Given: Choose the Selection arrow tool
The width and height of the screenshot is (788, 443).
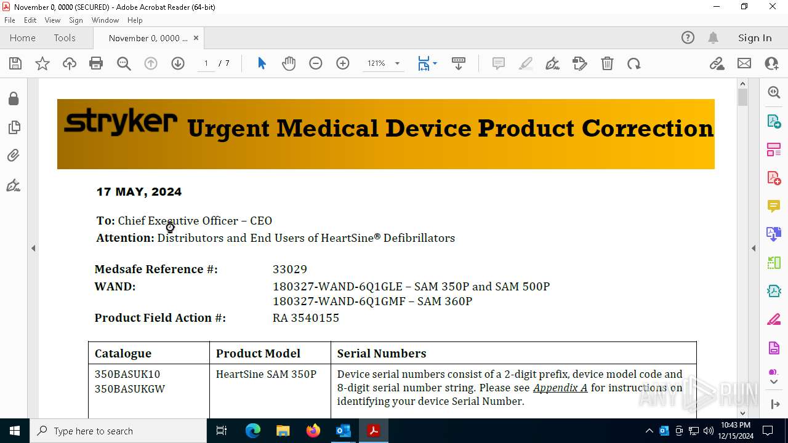Looking at the screenshot, I should click(x=262, y=63).
